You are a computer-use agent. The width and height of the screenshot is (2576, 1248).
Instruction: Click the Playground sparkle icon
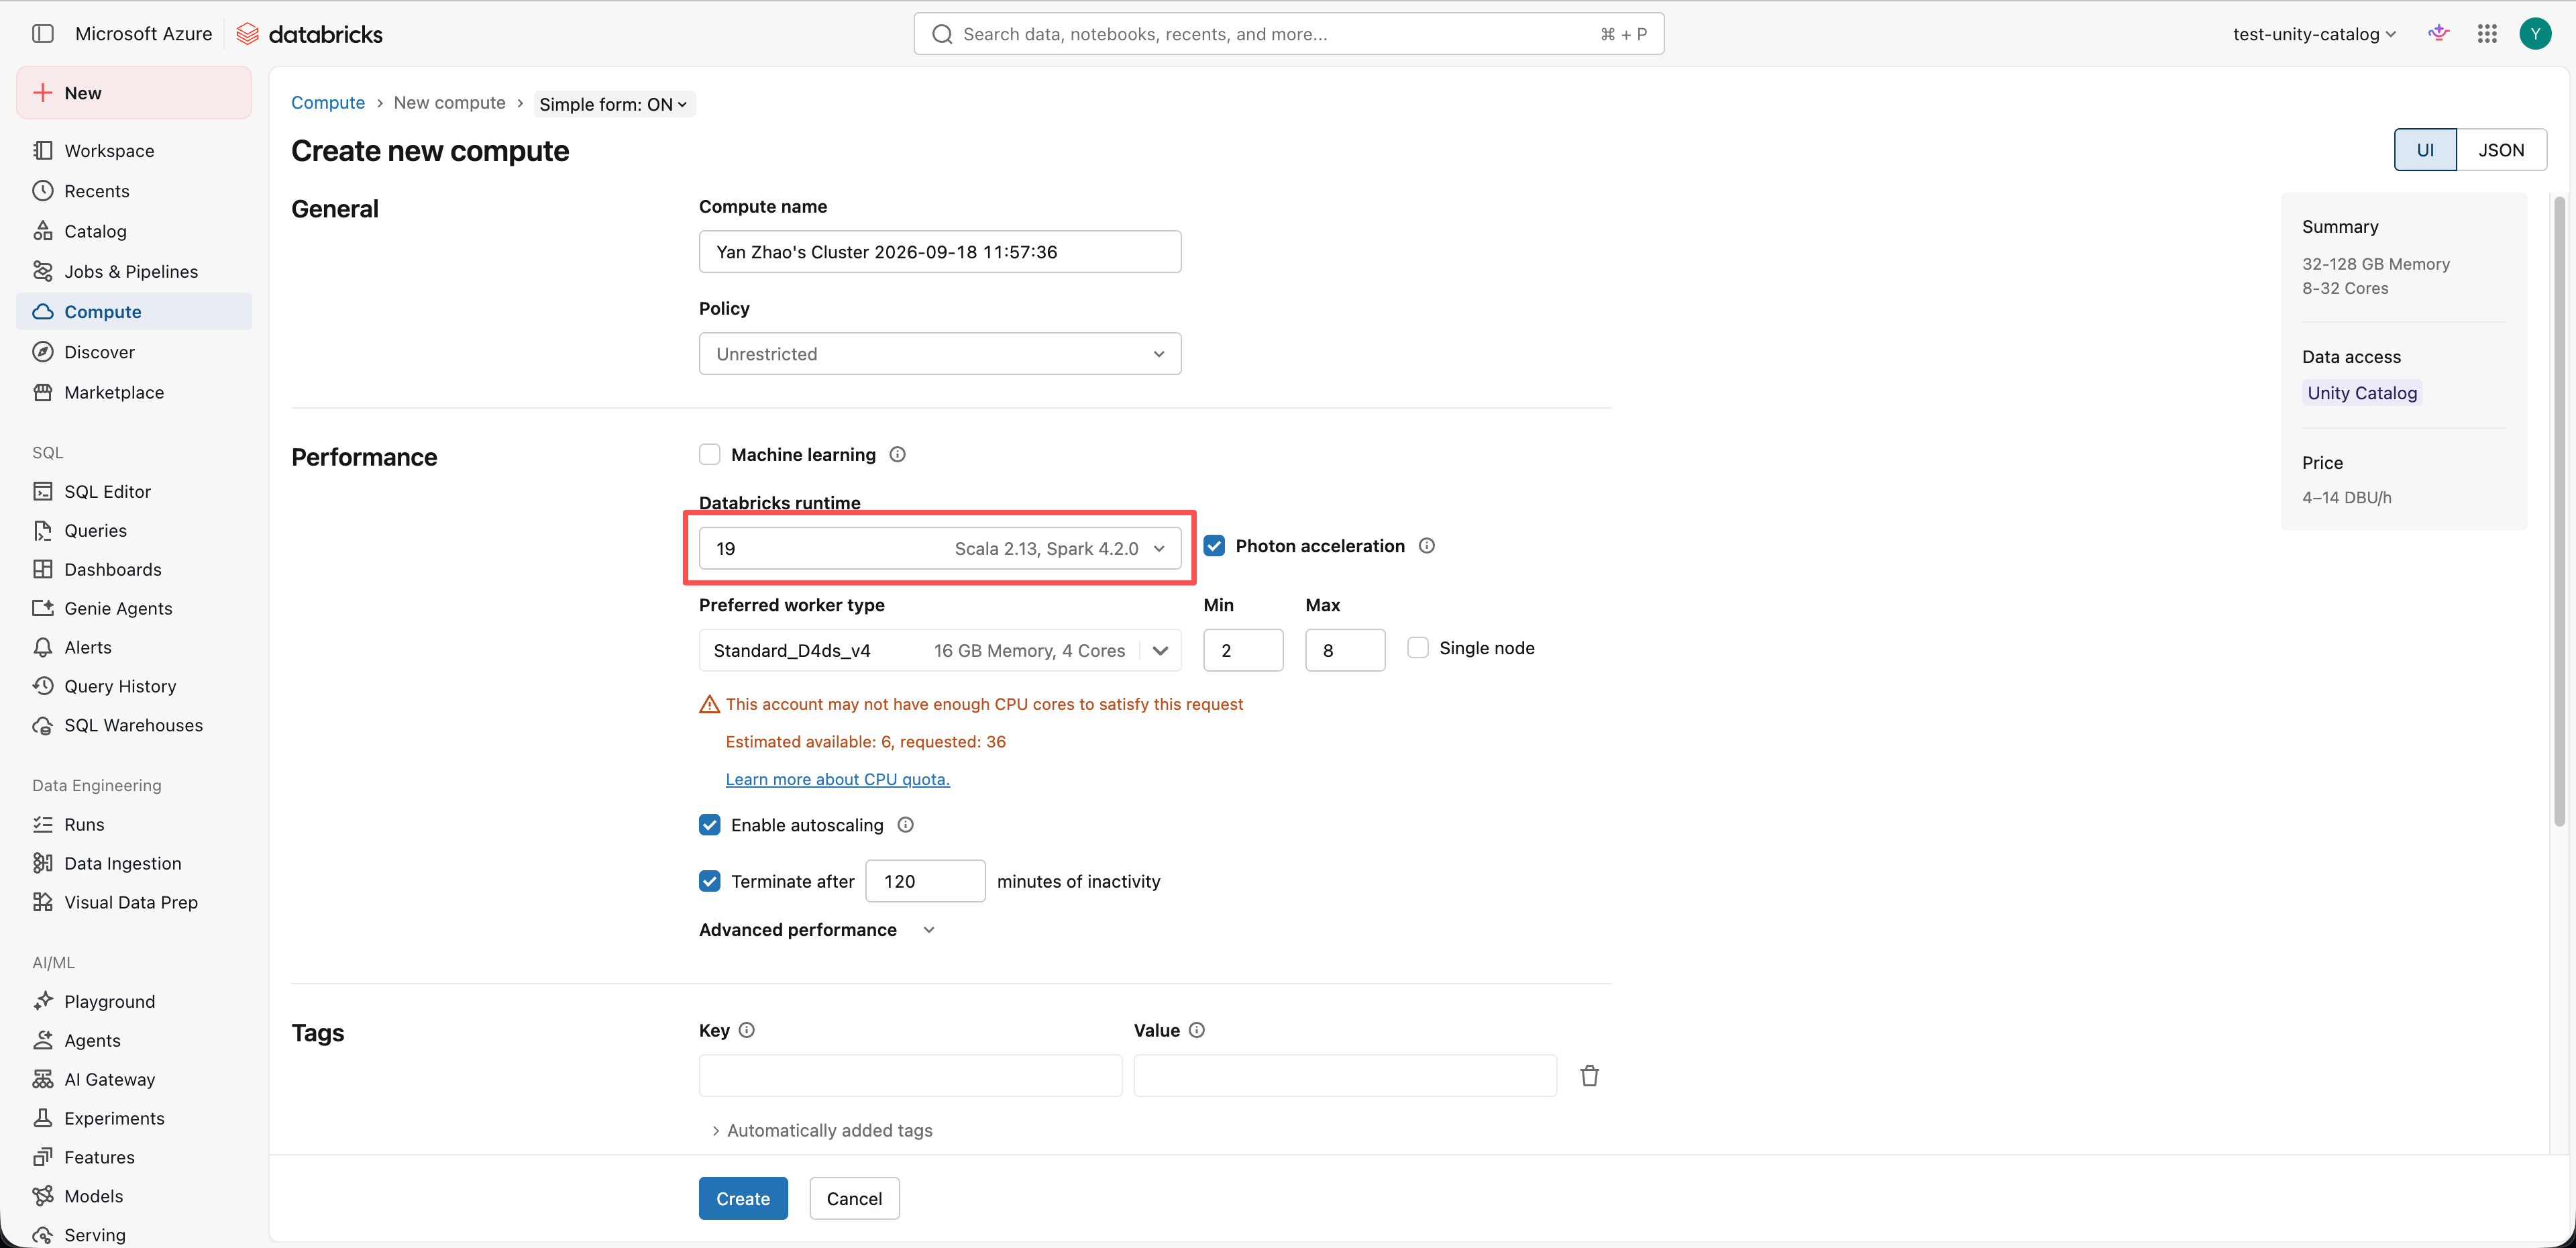point(43,1001)
